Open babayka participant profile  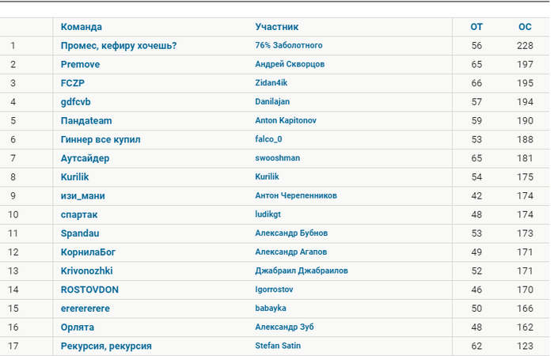(x=271, y=308)
